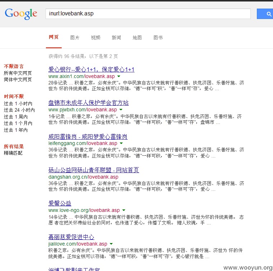The height and width of the screenshot is (271, 273).
Task: Switch to the 视频 tab
Action: coord(95,38)
